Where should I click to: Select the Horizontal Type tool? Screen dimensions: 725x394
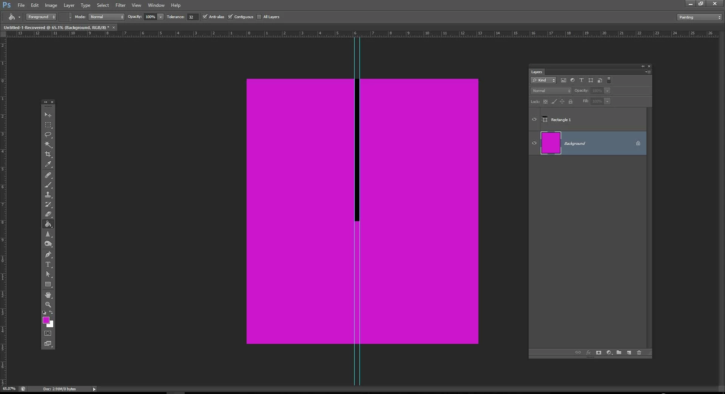click(48, 264)
